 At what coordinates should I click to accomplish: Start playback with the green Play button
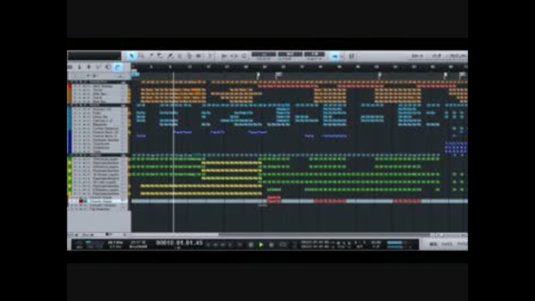point(261,244)
